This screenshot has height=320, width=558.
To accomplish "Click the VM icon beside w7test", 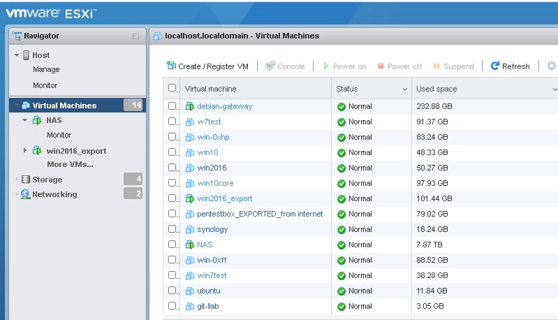I will click(x=190, y=122).
